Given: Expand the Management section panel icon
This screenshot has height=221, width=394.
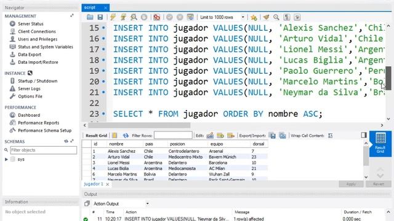Looking at the screenshot, I should (x=72, y=16).
